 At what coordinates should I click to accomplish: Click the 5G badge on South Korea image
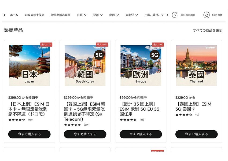[99, 55]
